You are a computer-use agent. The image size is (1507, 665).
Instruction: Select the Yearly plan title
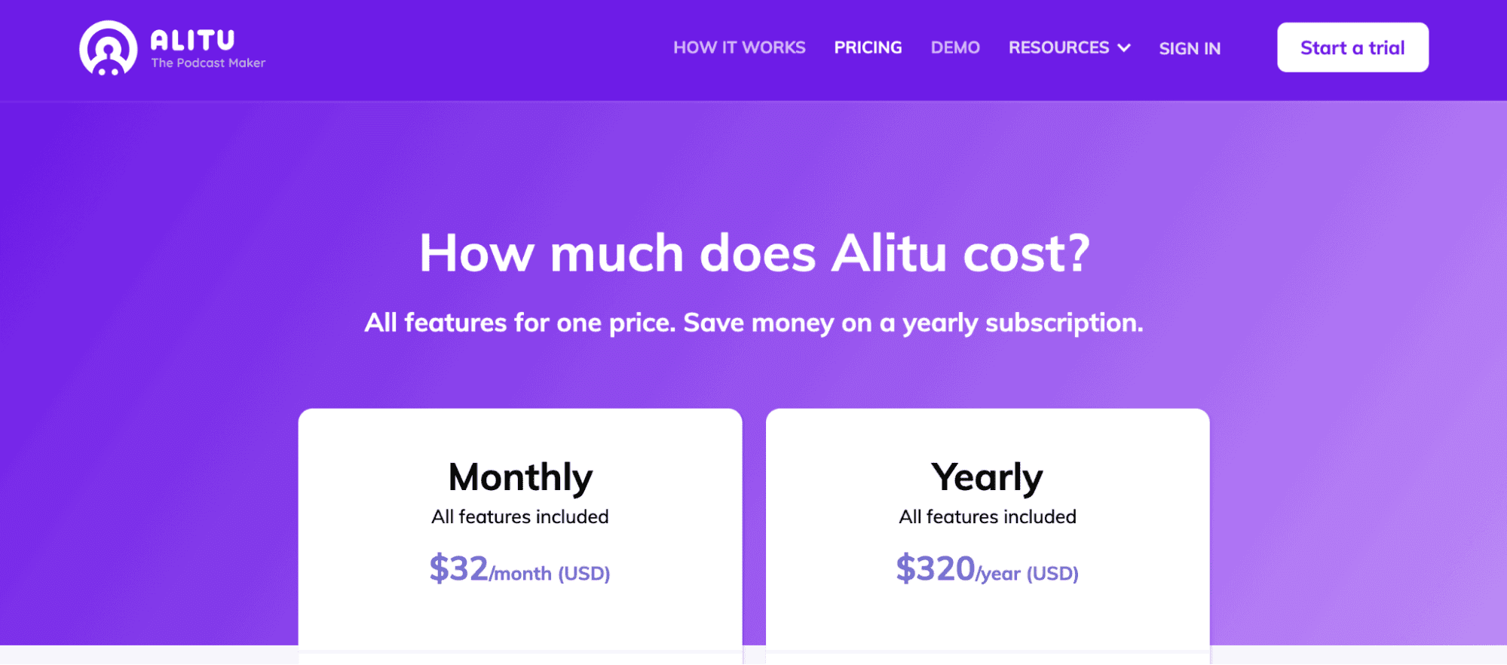987,477
